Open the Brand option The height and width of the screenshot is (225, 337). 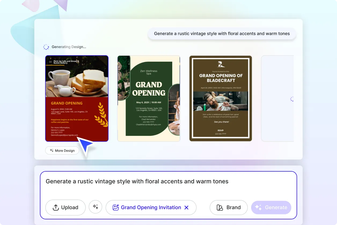point(229,207)
